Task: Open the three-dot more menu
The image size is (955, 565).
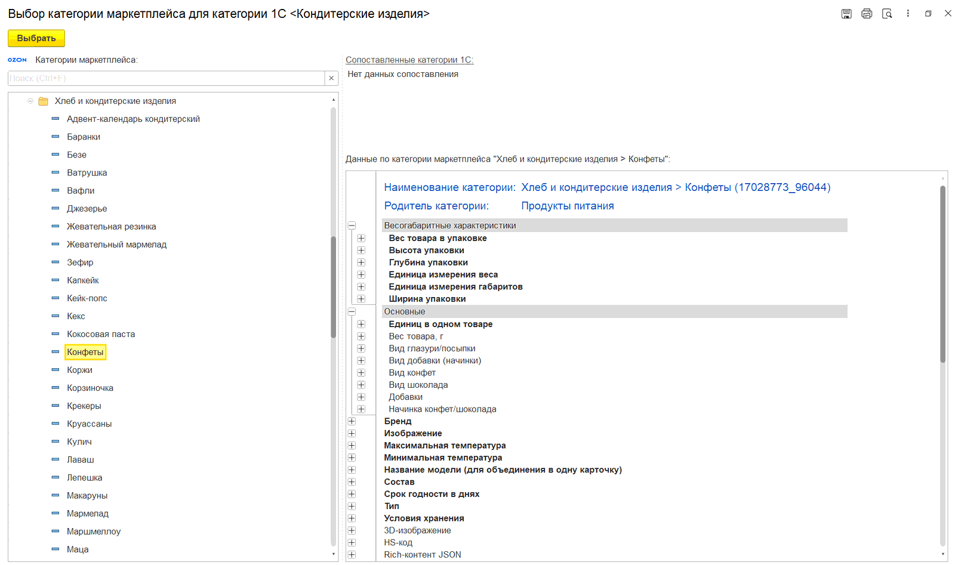Action: pos(908,14)
